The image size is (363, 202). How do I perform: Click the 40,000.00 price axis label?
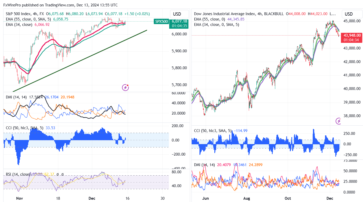[352, 89]
